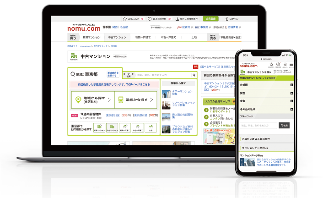This screenshot has height=198, width=323.
Task: Tap the hamburger menu icon on phone
Action: click(x=292, y=65)
